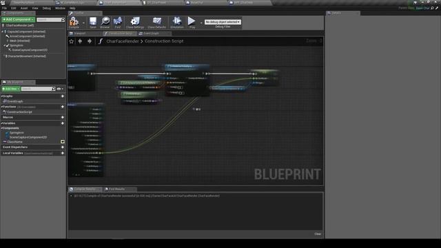The height and width of the screenshot is (248, 441).
Task: Open the View menu
Action: coord(35,8)
